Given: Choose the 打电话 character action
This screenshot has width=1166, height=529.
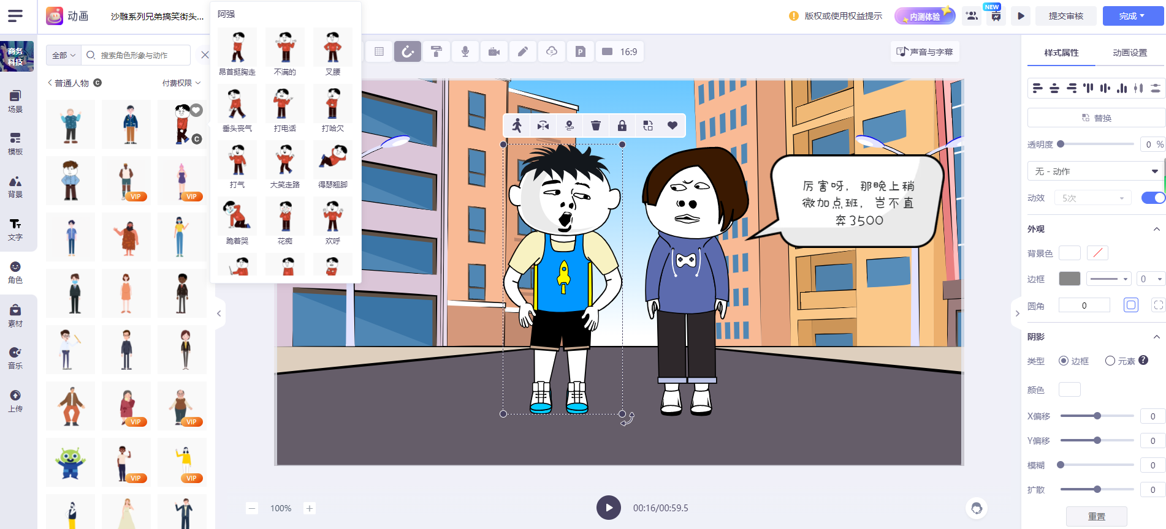Looking at the screenshot, I should 284,108.
